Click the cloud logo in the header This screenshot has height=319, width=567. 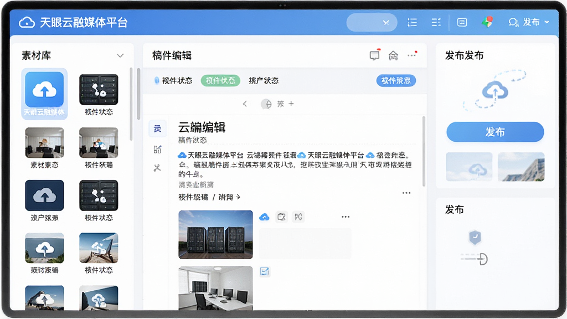(27, 22)
